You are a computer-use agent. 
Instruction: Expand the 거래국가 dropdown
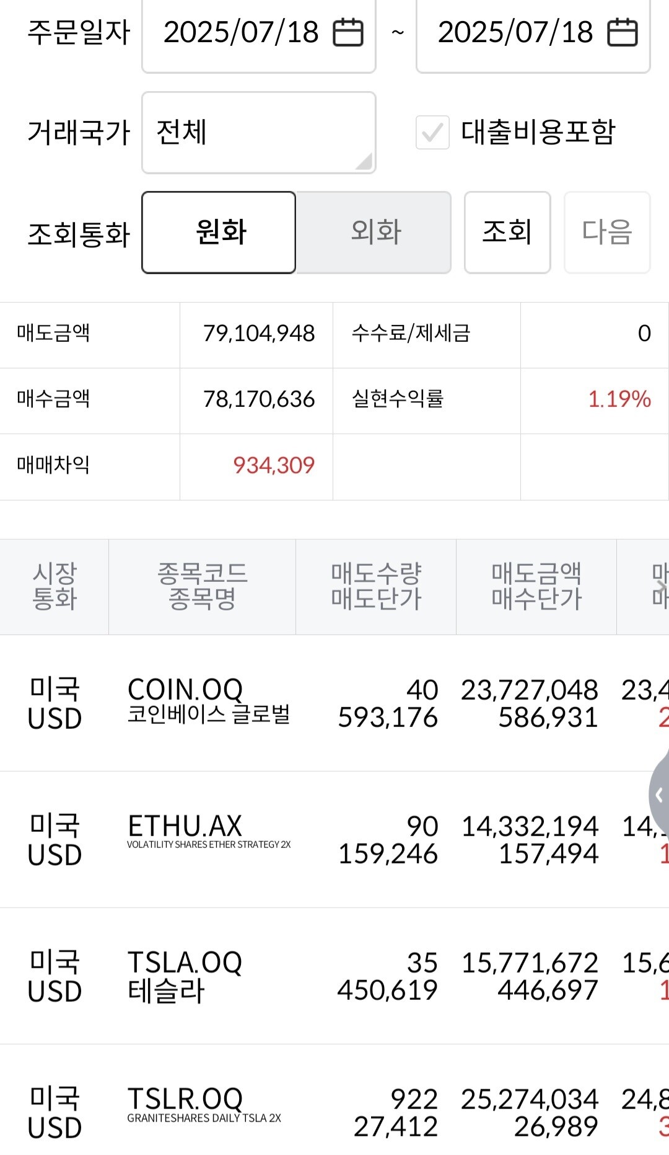point(259,133)
